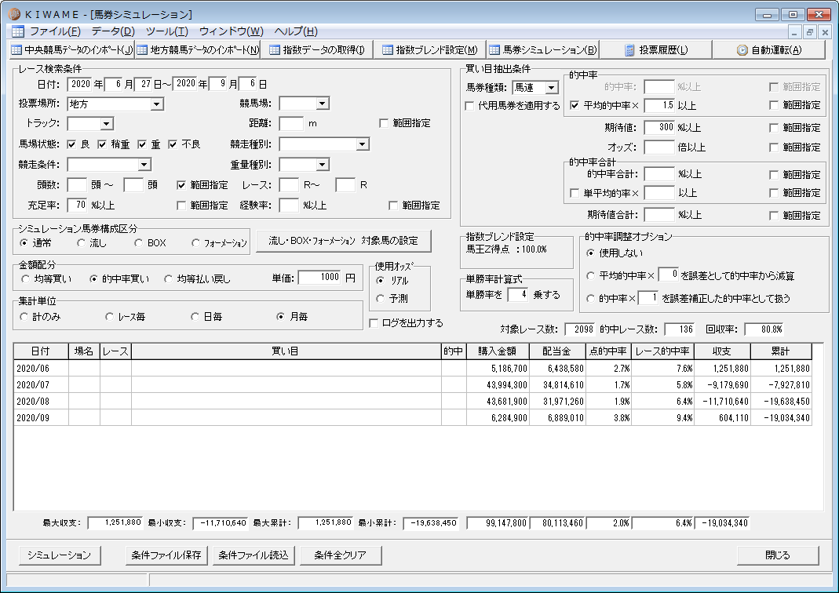This screenshot has height=593, width=839.
Task: Enable ログを出力する checkbox
Action: [x=374, y=323]
